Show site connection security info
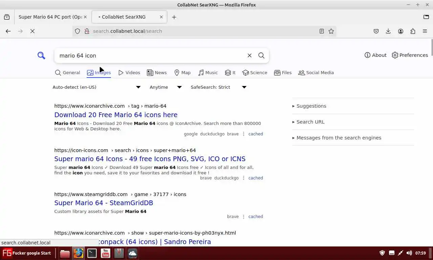This screenshot has height=260, width=433. (87, 31)
